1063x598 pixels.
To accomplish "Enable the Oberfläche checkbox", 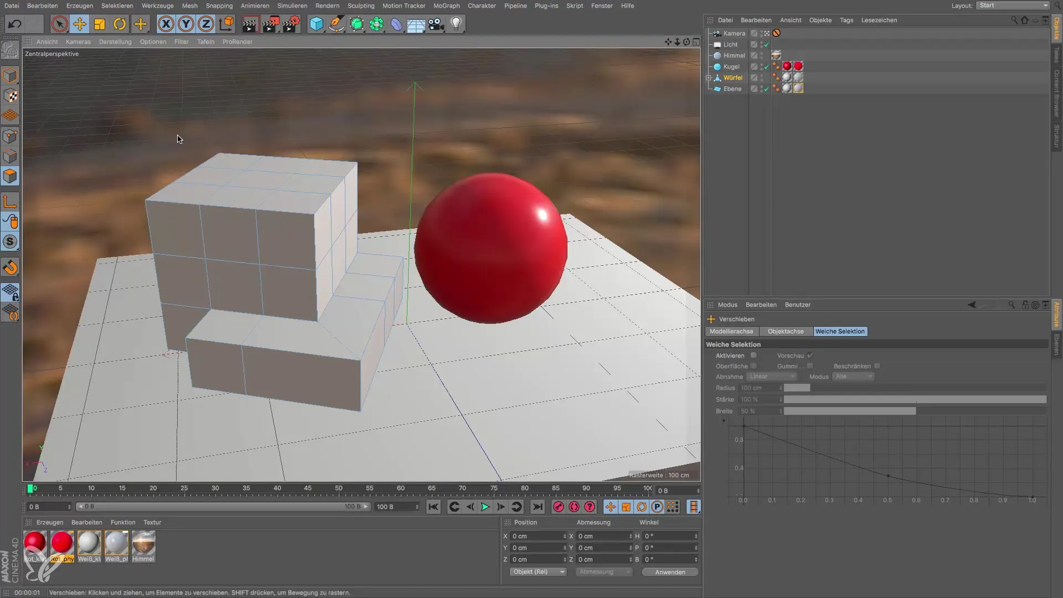I will 754,366.
